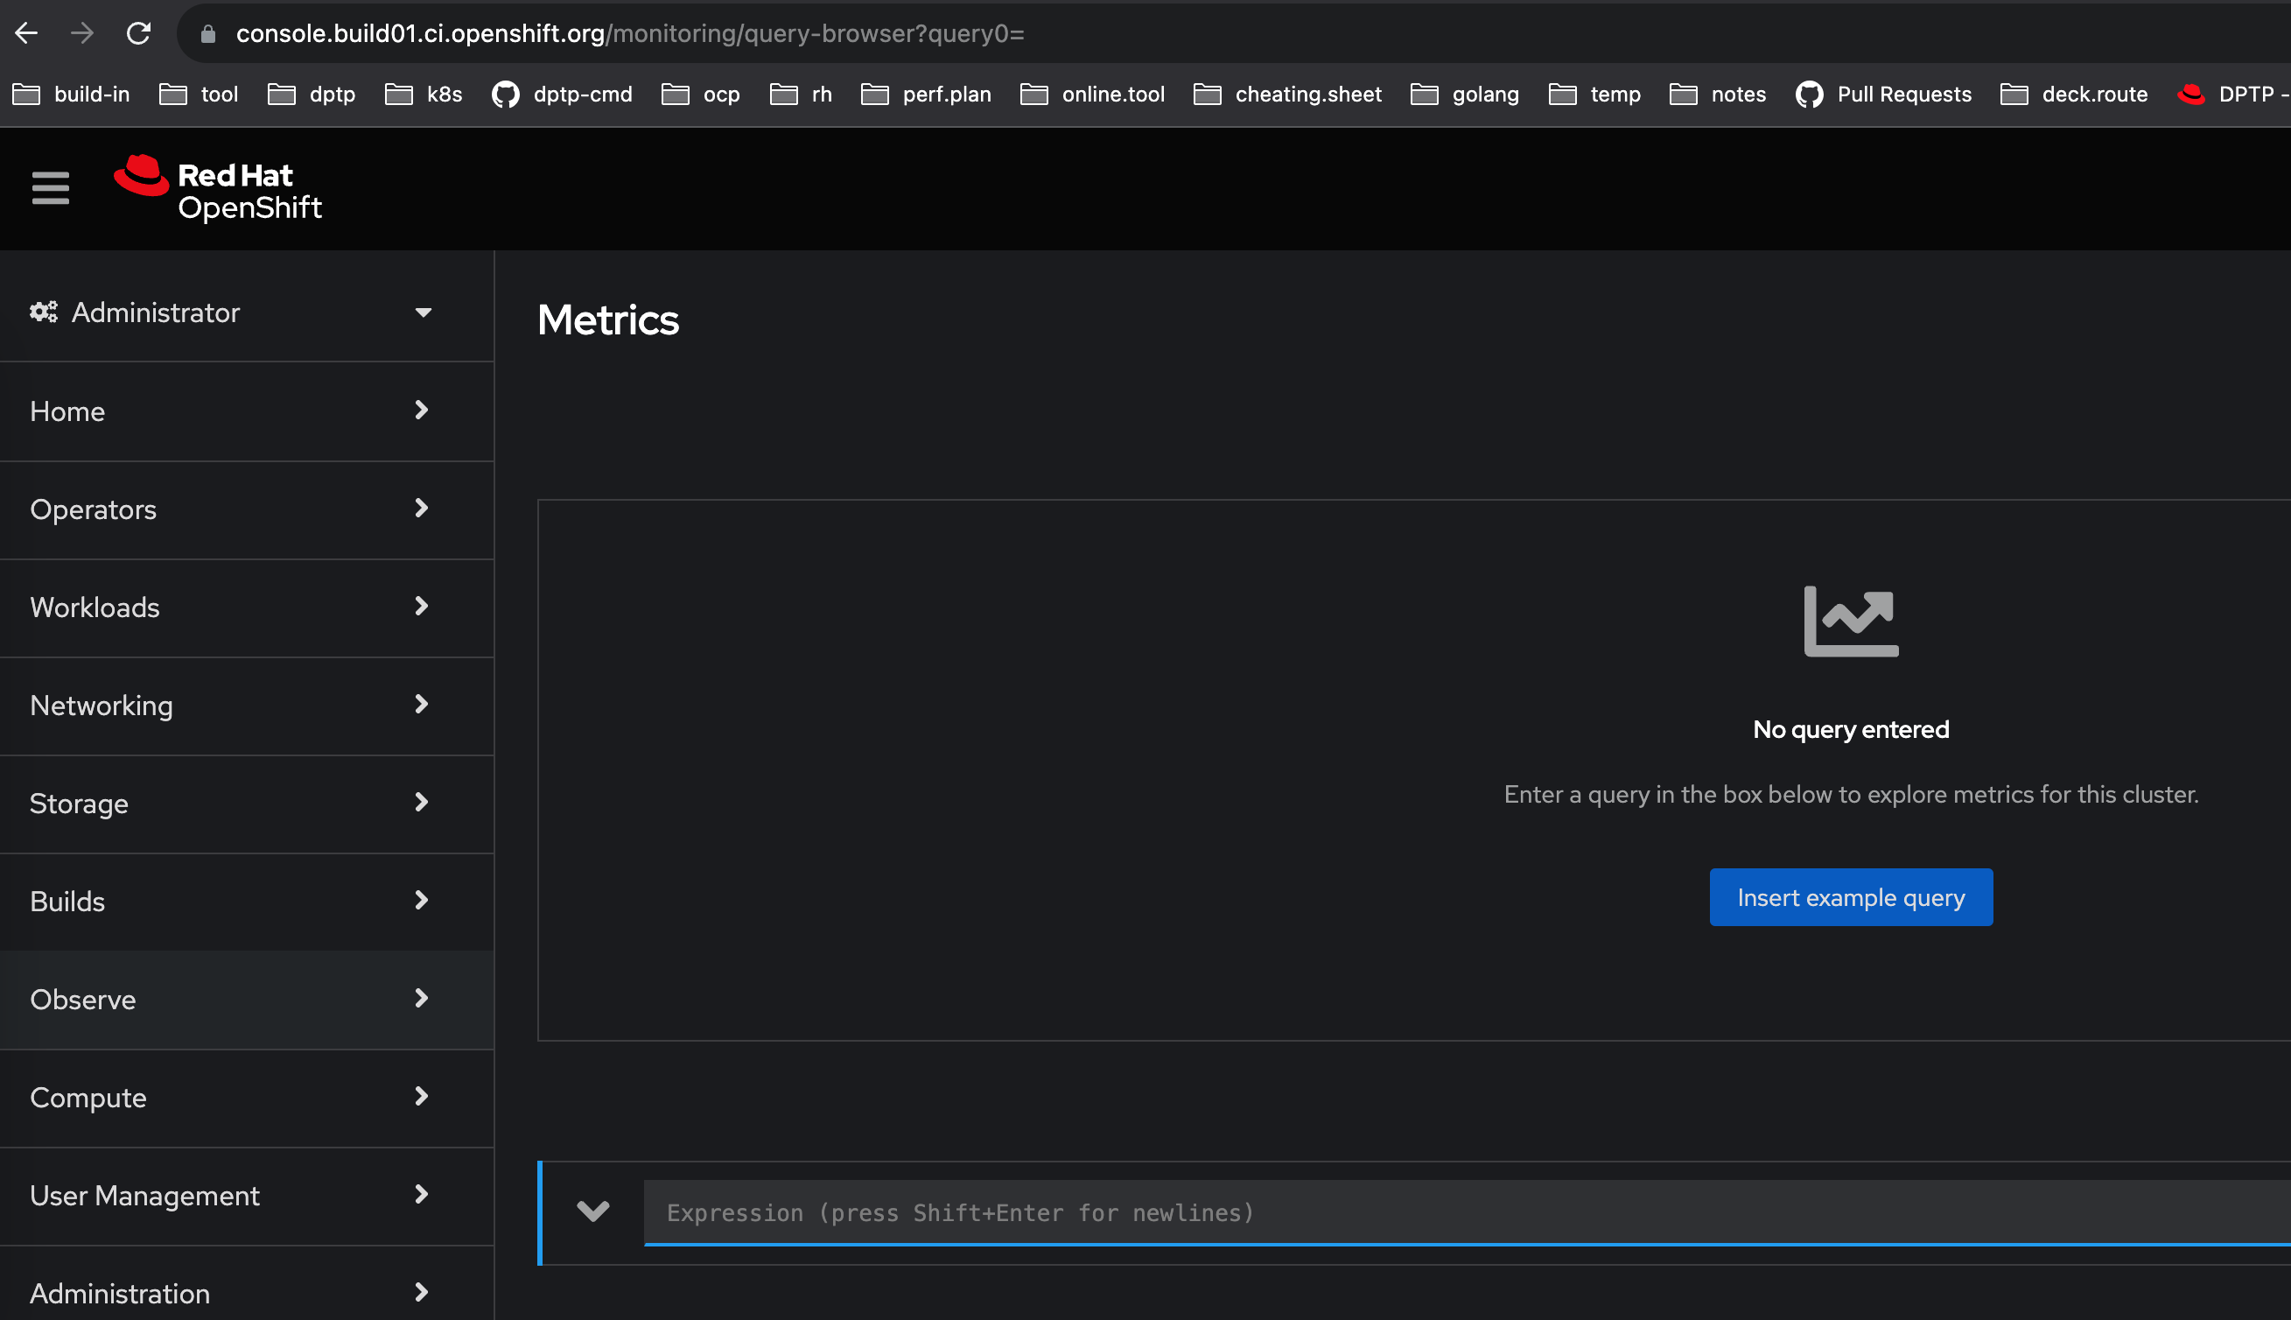Click the hamburger navigation menu icon
This screenshot has width=2291, height=1320.
50,187
